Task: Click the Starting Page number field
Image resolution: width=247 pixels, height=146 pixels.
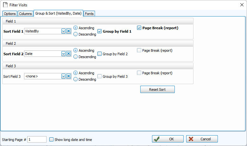Action: click(x=37, y=139)
